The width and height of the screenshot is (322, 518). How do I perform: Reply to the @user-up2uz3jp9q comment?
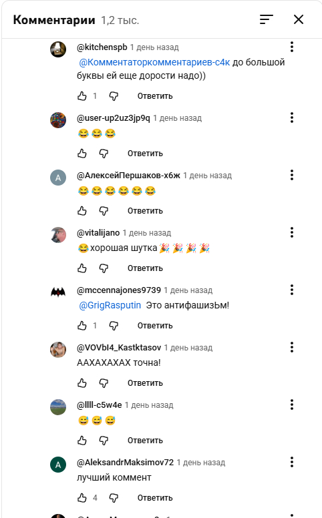[145, 154]
